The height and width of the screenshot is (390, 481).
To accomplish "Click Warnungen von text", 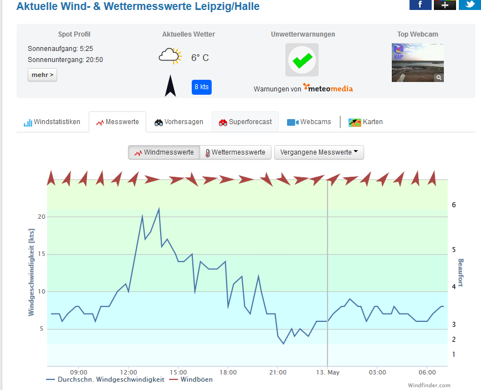I will pos(277,89).
